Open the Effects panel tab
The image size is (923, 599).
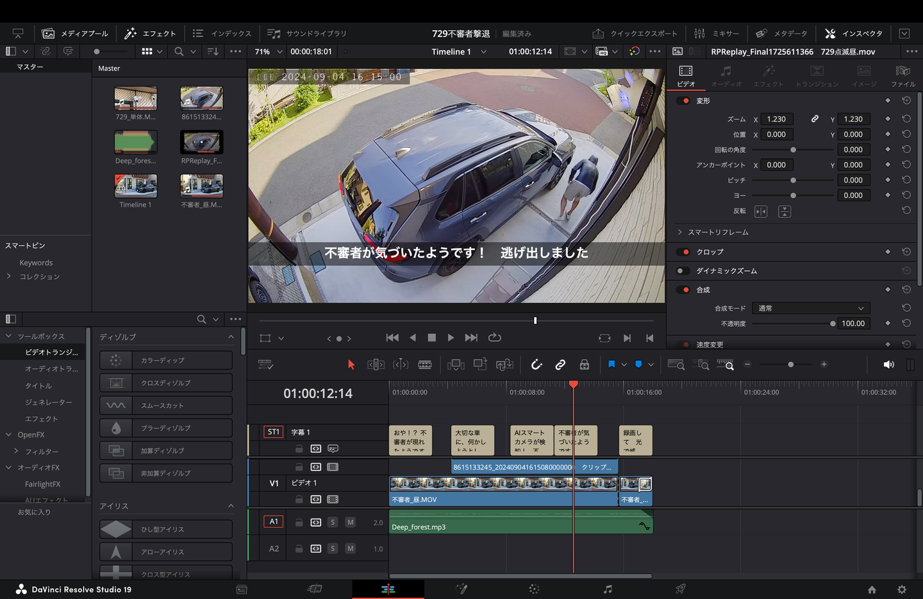[150, 33]
